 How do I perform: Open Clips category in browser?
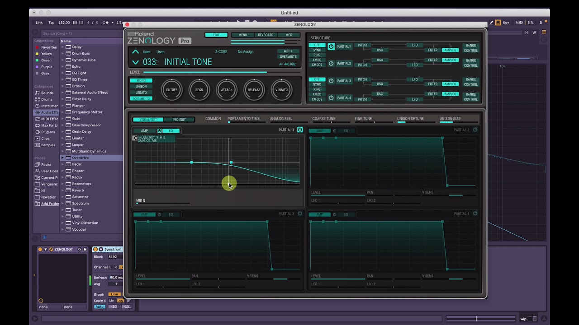(45, 139)
